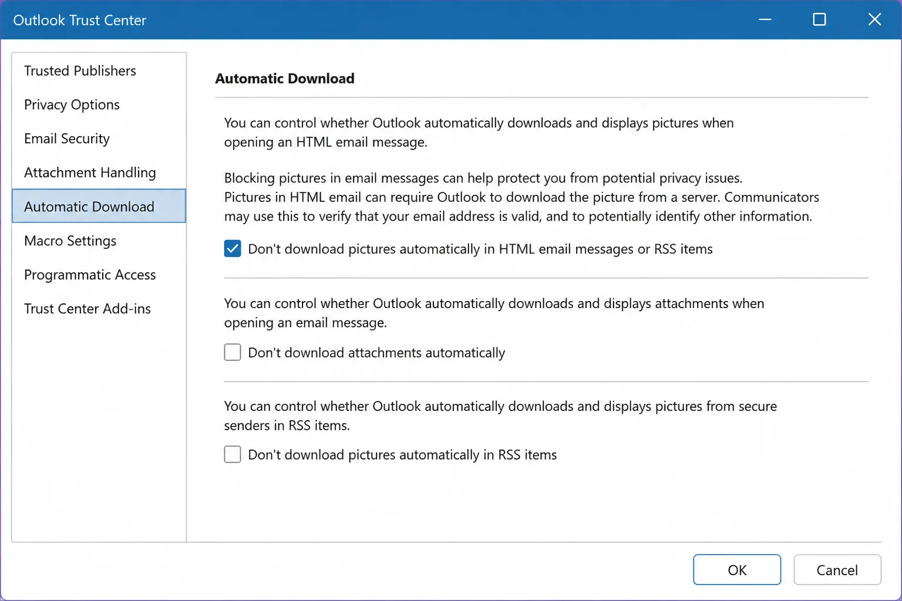Image resolution: width=902 pixels, height=601 pixels.
Task: Click label Don't download attachments automatically
Action: tap(376, 353)
